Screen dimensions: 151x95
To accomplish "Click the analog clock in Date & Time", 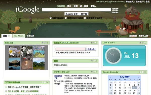I will click(113, 55).
